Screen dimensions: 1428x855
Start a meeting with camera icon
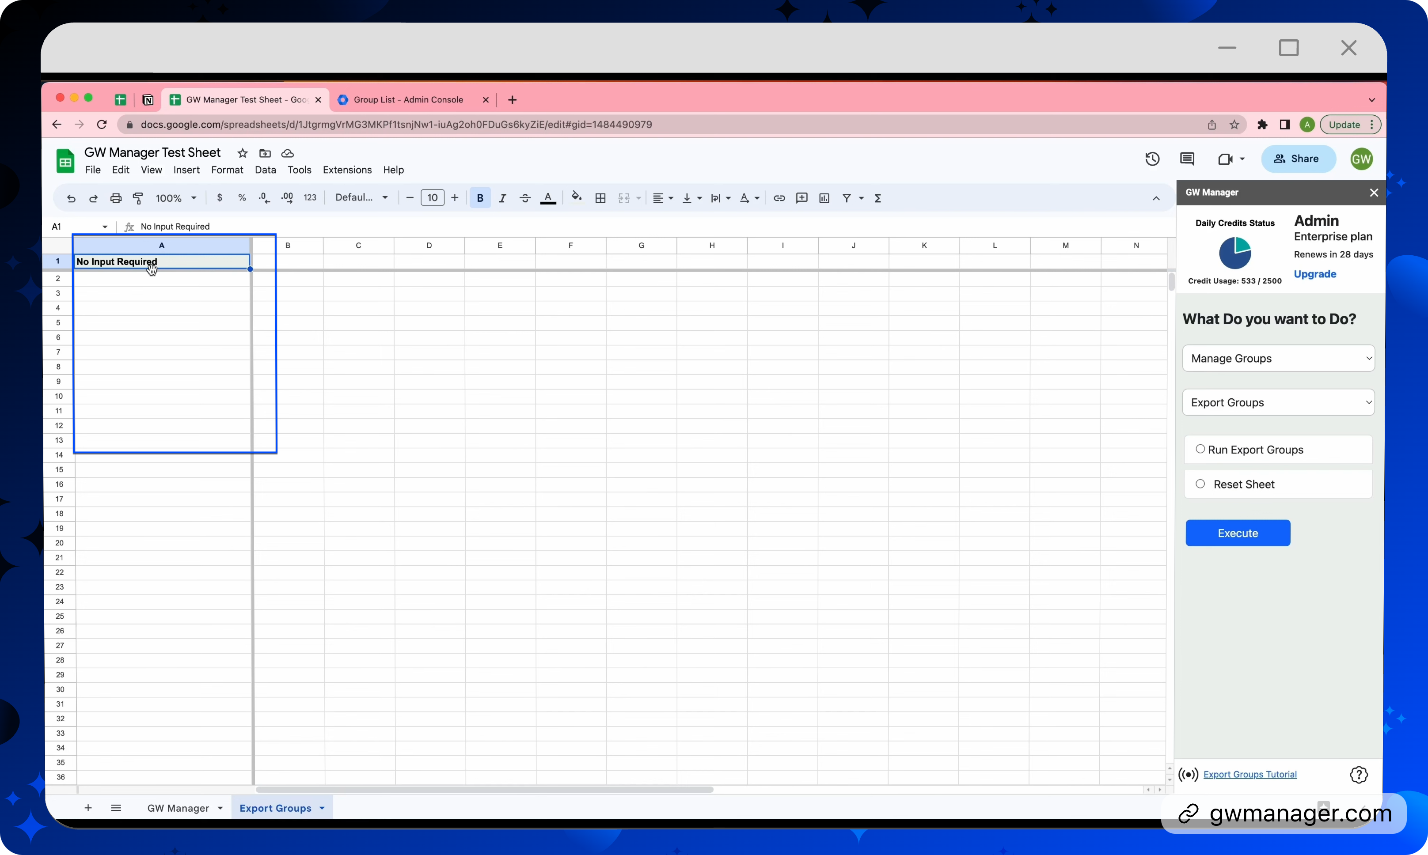[x=1225, y=159]
